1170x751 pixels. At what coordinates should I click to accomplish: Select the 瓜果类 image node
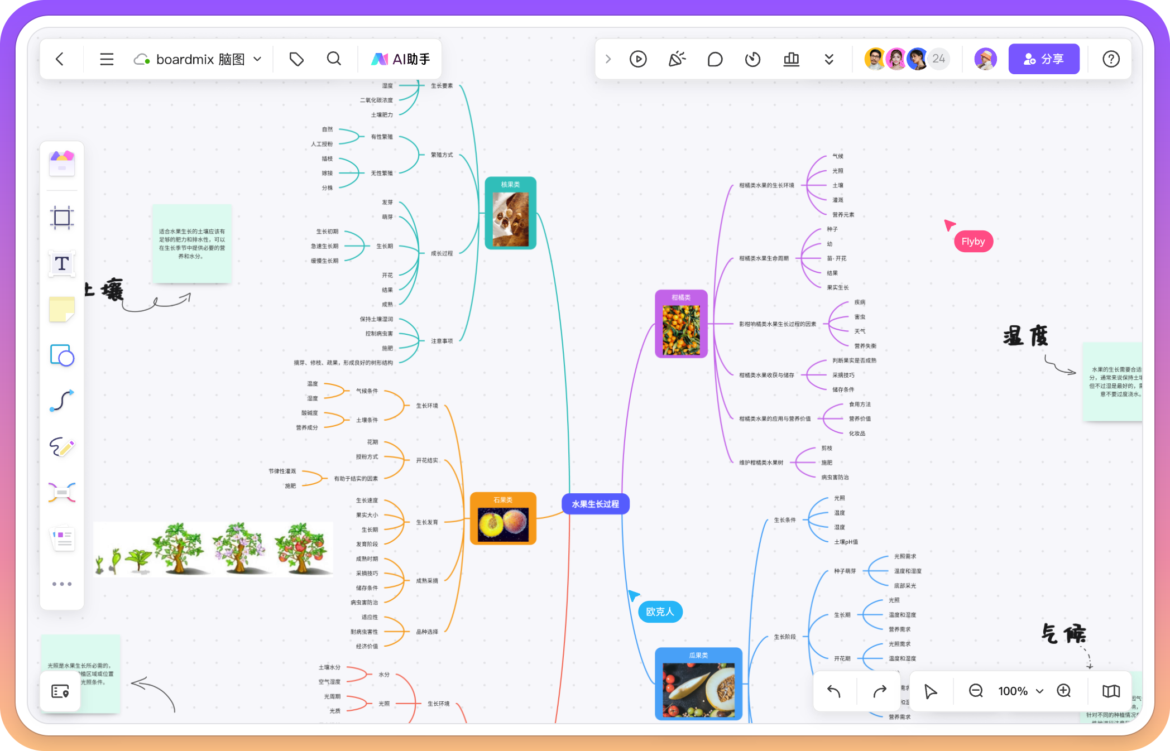698,684
